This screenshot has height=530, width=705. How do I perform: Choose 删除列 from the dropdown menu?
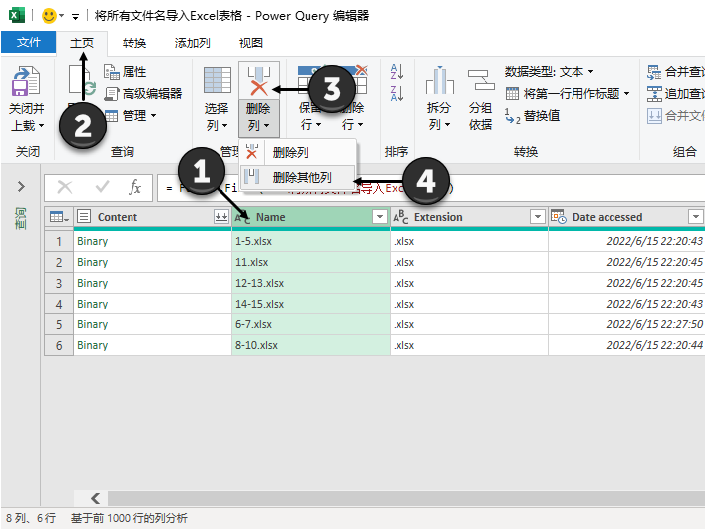(x=298, y=153)
